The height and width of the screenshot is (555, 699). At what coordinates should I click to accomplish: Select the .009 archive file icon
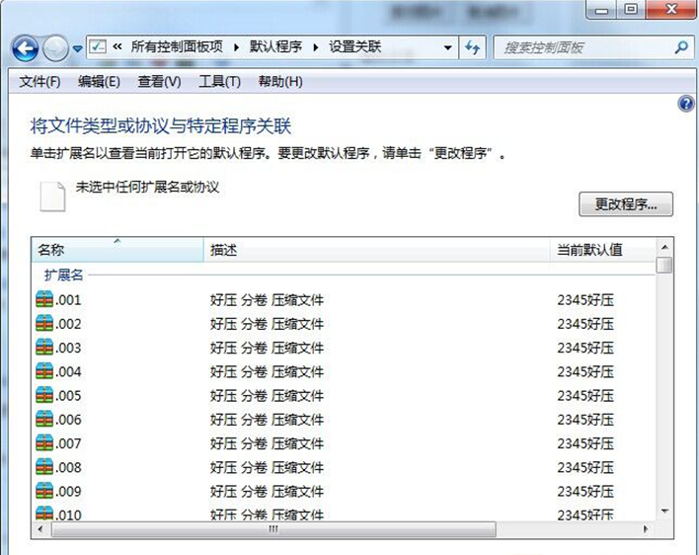(x=44, y=491)
